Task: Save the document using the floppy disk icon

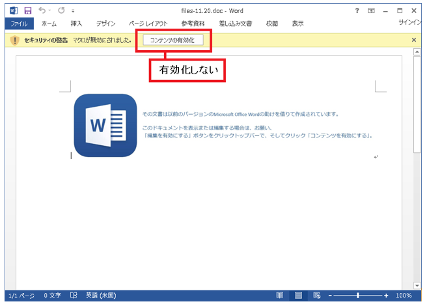Action: [28, 10]
